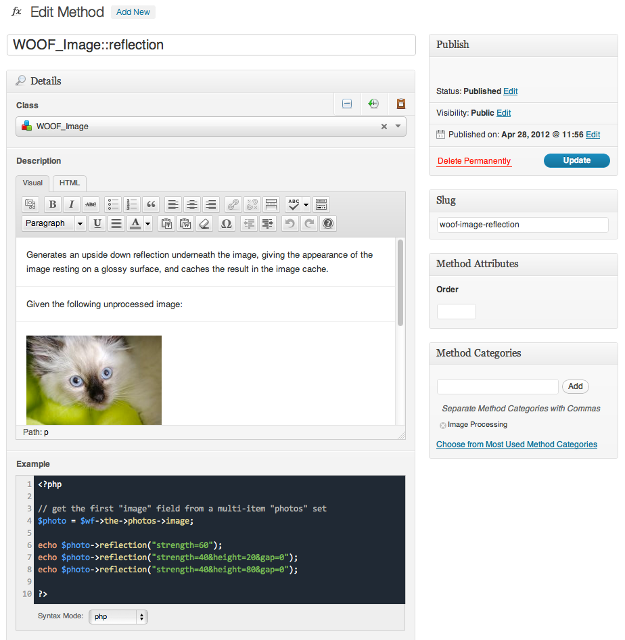This screenshot has height=640, width=625.
Task: Click the Remove formatting eraser icon
Action: click(x=204, y=223)
